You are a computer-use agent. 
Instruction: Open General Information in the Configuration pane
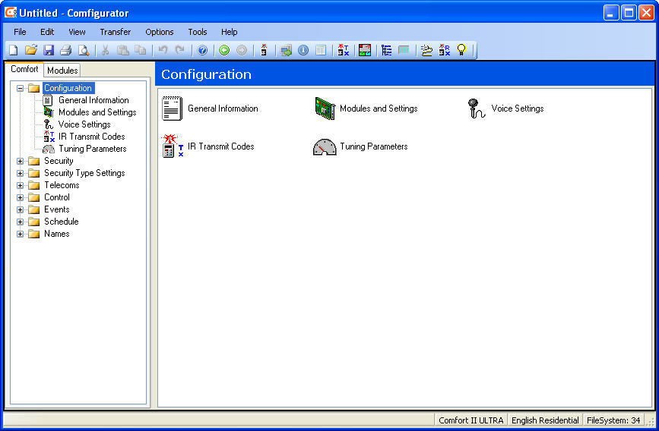tap(210, 109)
